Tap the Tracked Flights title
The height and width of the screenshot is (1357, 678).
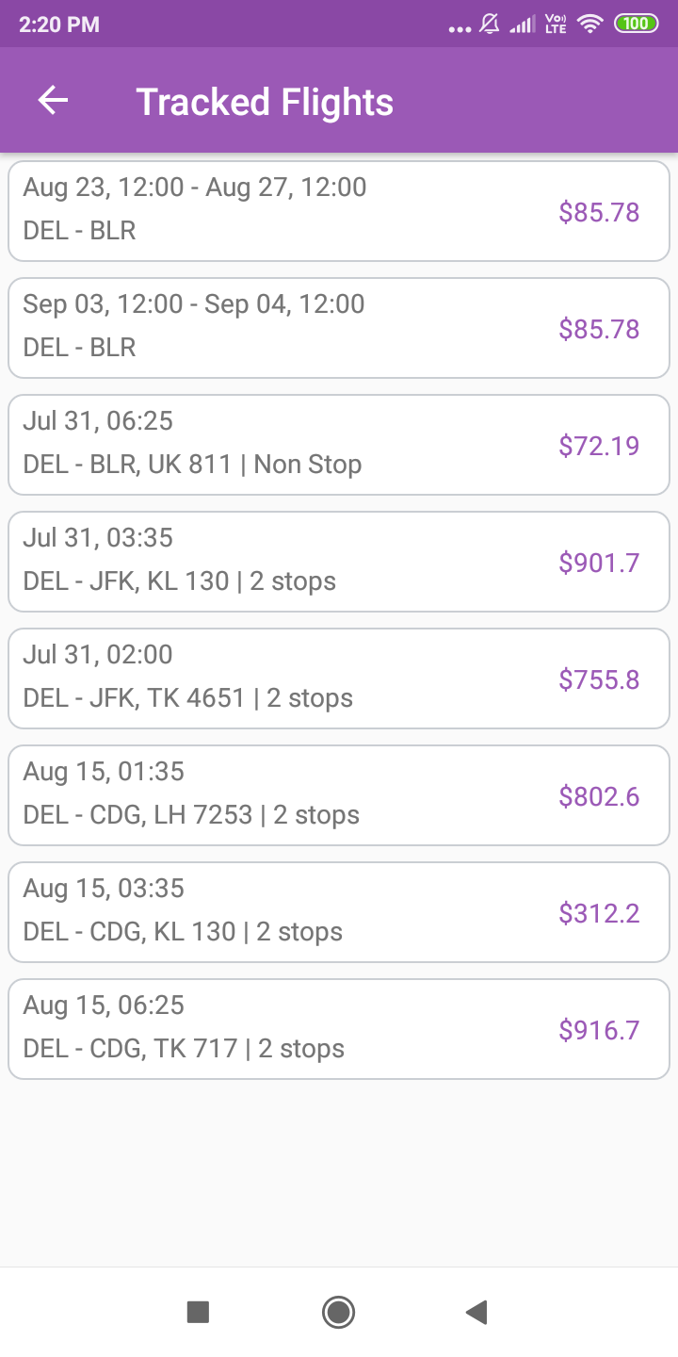(x=265, y=102)
